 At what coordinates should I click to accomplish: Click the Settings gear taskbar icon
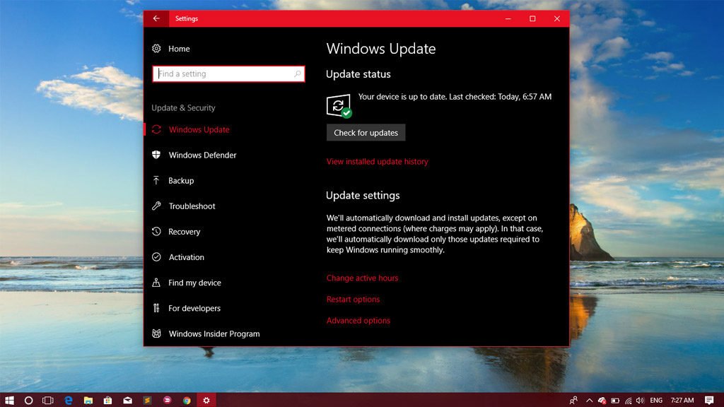pyautogui.click(x=206, y=400)
